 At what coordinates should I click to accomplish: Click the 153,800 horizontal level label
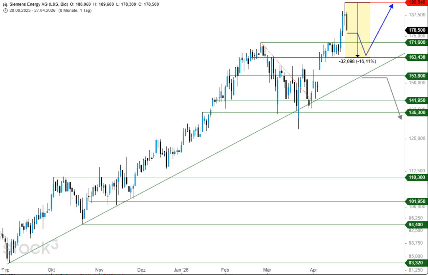click(x=416, y=76)
